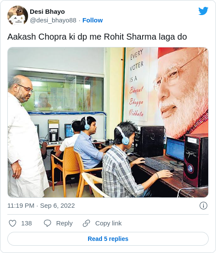
Task: Like the tweet with the heart icon
Action: [13, 223]
